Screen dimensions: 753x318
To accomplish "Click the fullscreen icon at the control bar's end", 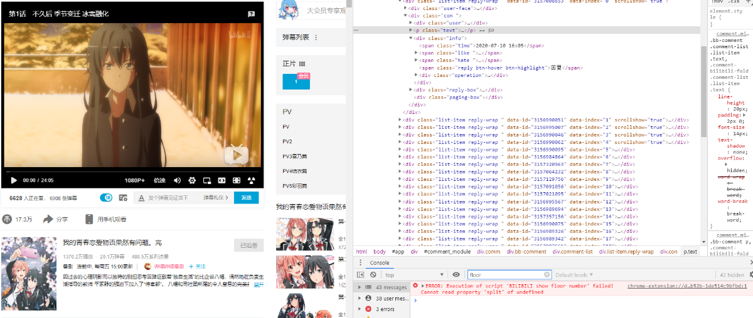I will [x=252, y=180].
